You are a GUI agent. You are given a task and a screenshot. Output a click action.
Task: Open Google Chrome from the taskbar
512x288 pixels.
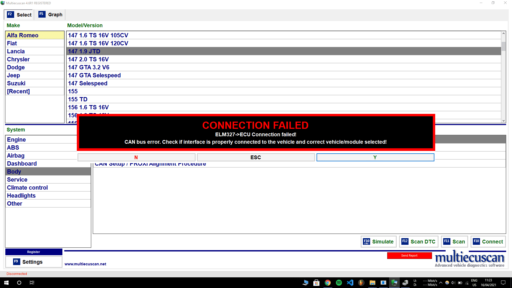pyautogui.click(x=328, y=283)
